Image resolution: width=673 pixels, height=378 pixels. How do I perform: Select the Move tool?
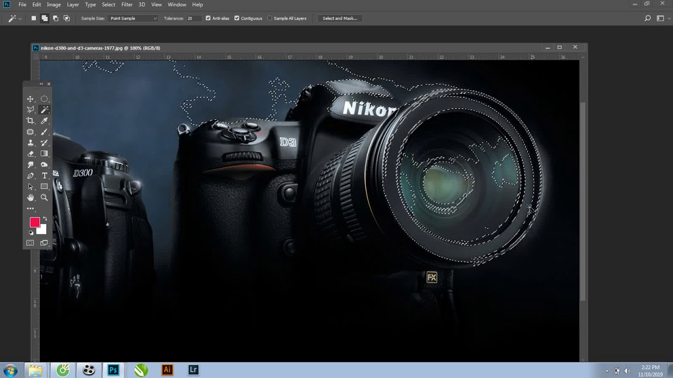[x=30, y=99]
